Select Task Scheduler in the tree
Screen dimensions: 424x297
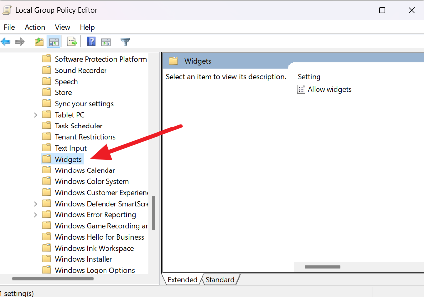[78, 126]
